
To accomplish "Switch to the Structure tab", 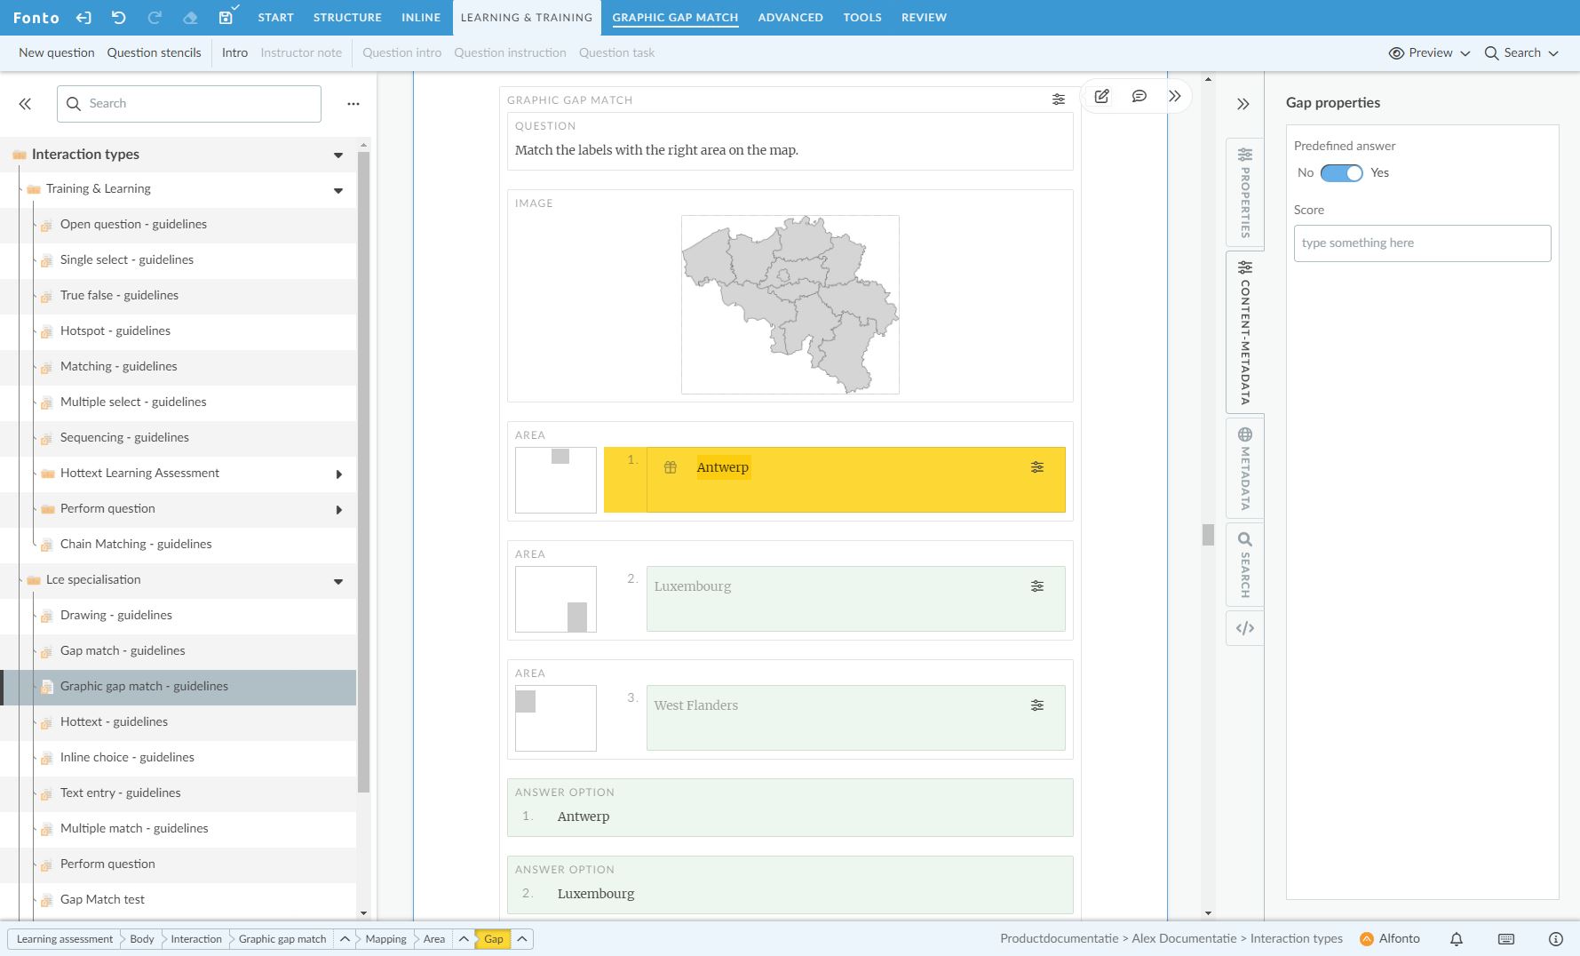I will [x=347, y=18].
